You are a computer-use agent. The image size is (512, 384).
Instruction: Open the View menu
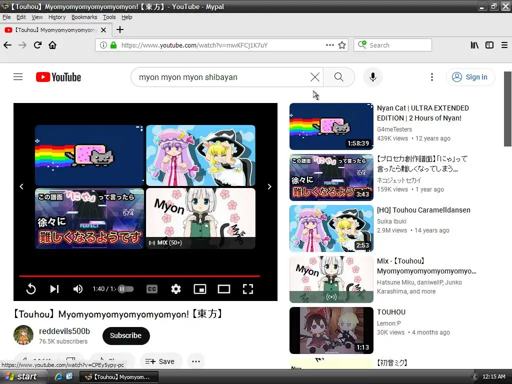coord(37,17)
